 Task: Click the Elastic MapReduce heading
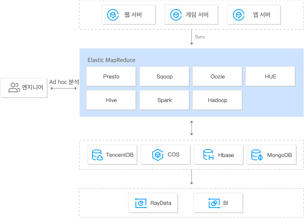click(x=111, y=60)
